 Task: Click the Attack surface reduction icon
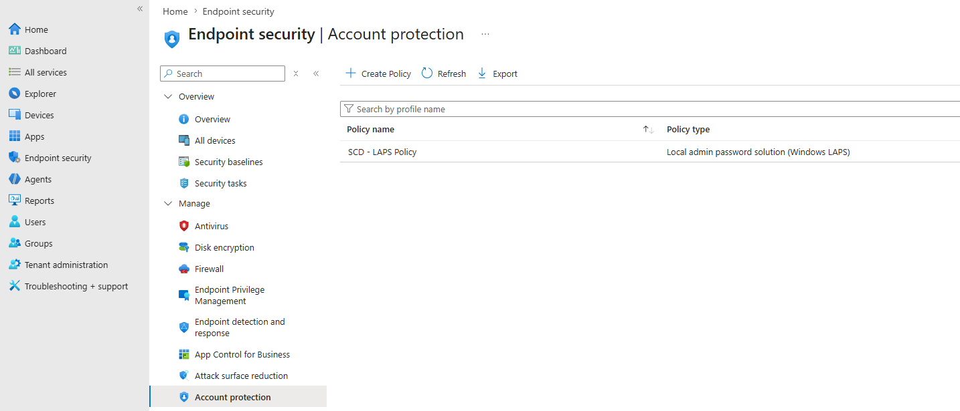[x=184, y=376]
